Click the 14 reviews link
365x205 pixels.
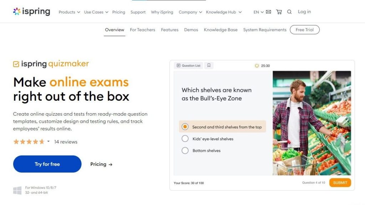66,142
